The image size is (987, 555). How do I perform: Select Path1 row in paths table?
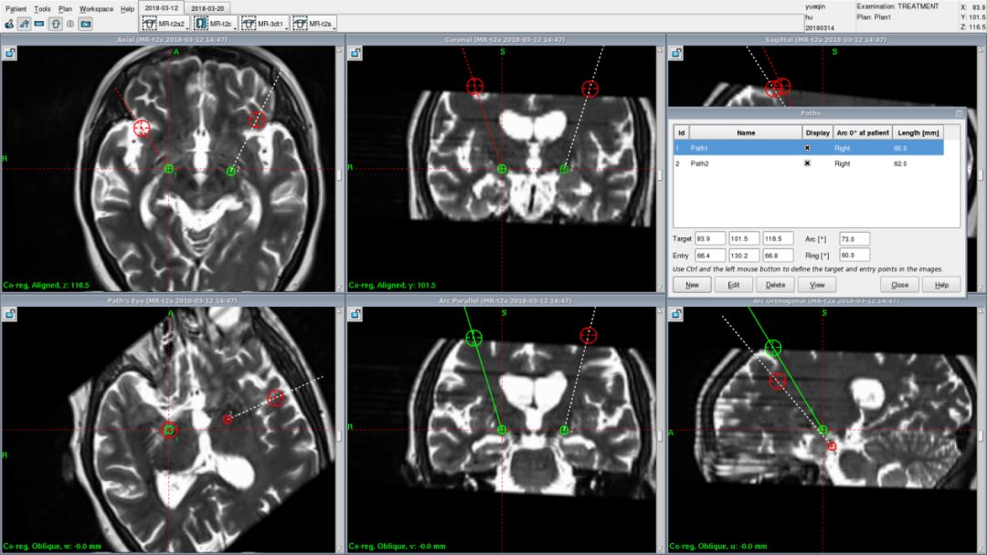pyautogui.click(x=808, y=148)
